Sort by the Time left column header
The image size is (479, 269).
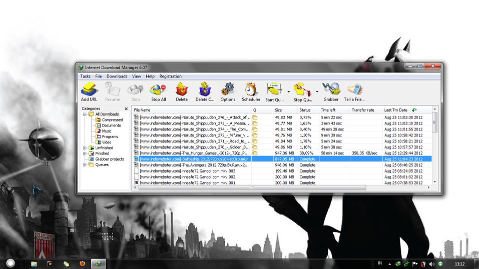334,110
